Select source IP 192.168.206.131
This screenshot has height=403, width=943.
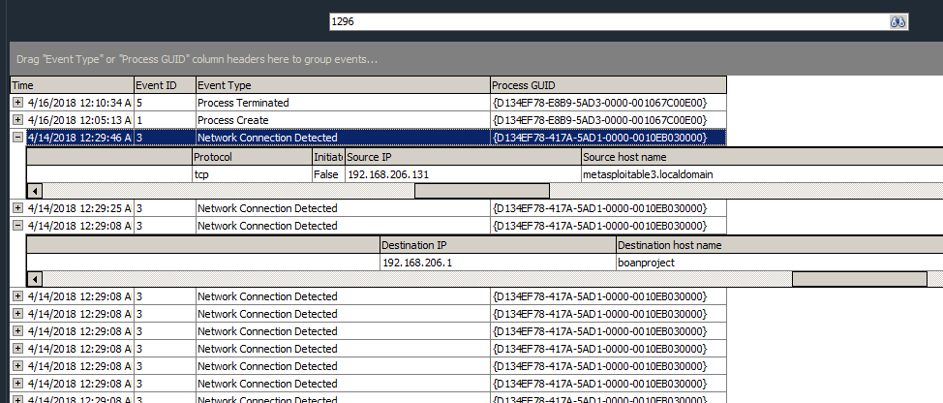point(463,174)
